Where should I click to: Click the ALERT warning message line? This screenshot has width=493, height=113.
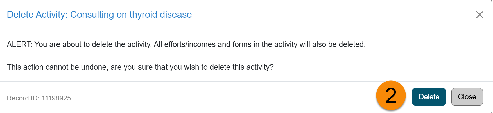click(x=186, y=44)
